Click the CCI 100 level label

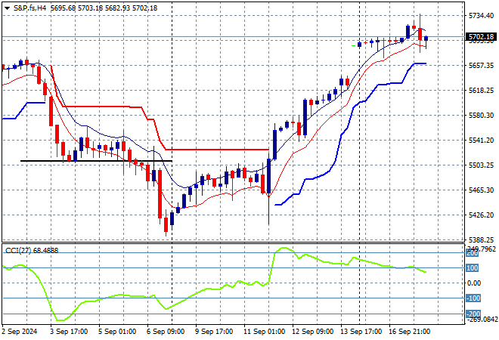pos(472,267)
